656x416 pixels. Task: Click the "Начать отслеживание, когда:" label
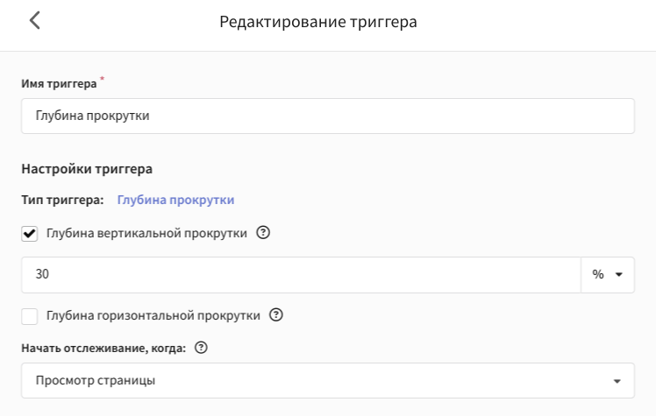(x=103, y=348)
